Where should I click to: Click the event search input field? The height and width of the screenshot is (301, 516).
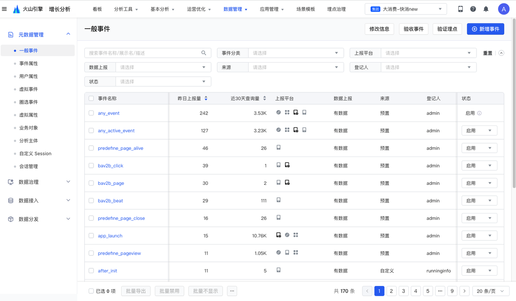pyautogui.click(x=143, y=53)
